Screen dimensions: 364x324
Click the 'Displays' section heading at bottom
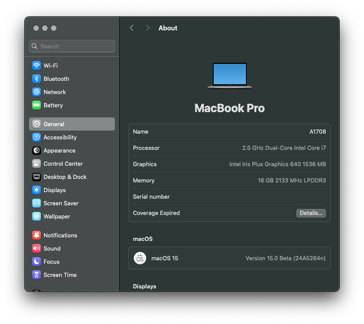[145, 287]
